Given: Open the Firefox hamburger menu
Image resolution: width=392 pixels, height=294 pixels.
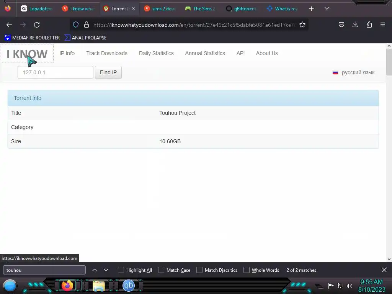Looking at the screenshot, I should click(383, 24).
